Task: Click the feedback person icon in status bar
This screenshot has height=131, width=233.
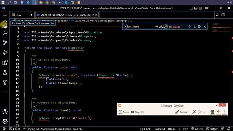Action: click(222, 129)
